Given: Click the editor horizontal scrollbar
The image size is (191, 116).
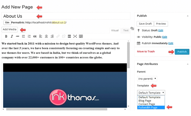Looking at the screenshot, I should (x=57, y=109).
